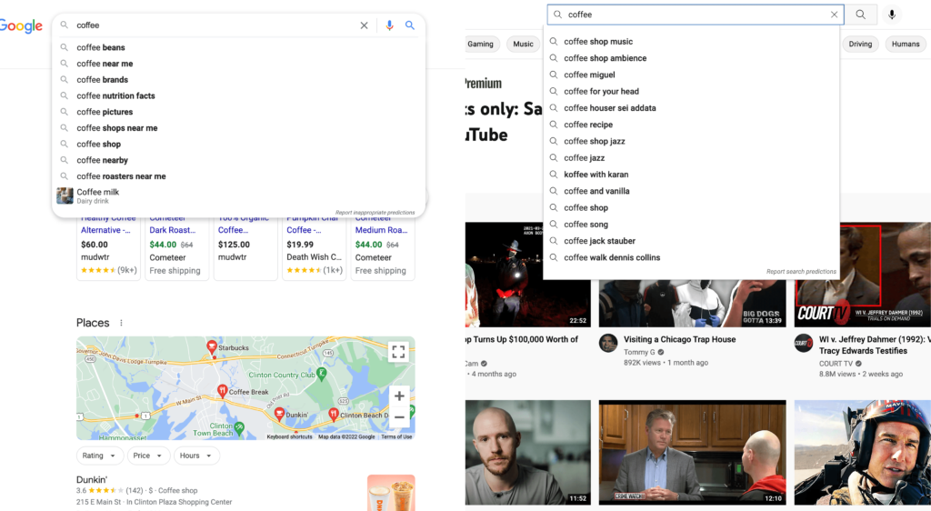This screenshot has width=931, height=511.
Task: Open the mudwtr $60.00 product card
Action: pos(109,248)
